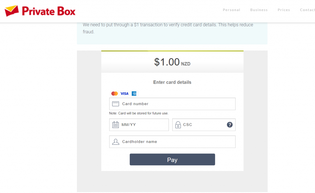315x193 pixels.
Task: Click the Private Box envelope logo icon
Action: click(12, 11)
